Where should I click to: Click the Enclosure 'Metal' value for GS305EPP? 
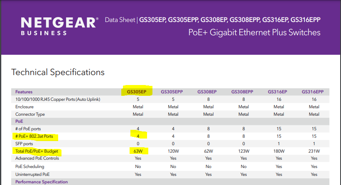pos(173,107)
